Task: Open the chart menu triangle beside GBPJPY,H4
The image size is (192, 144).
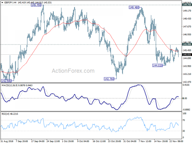Action: 2,3
